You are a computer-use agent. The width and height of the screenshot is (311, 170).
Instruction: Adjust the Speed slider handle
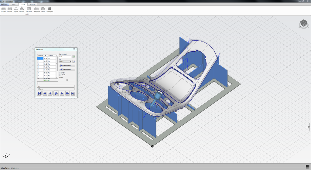pyautogui.click(x=67, y=80)
